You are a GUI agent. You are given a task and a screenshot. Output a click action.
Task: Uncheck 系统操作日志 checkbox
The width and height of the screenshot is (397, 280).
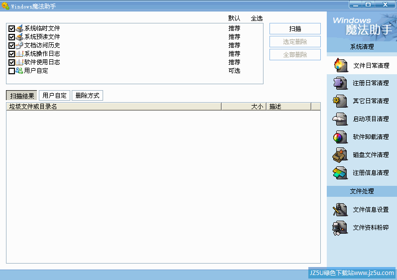coord(11,54)
